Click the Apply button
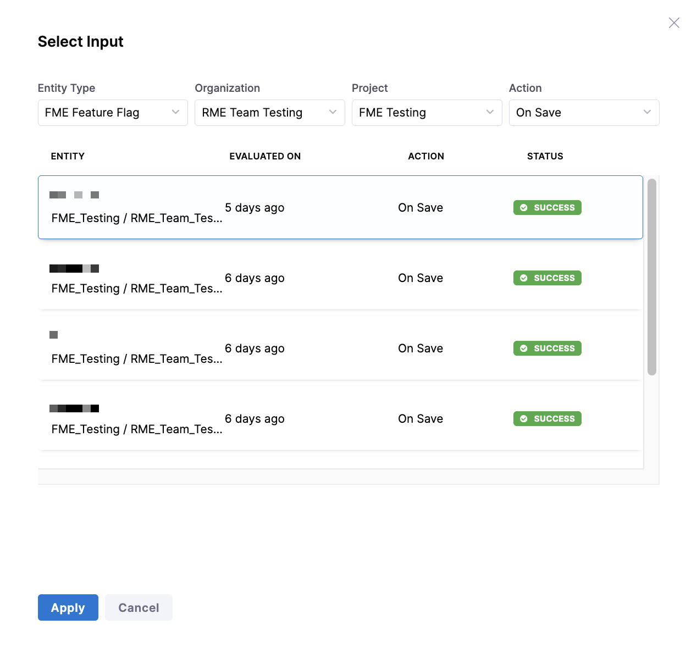This screenshot has width=697, height=652. [x=68, y=607]
